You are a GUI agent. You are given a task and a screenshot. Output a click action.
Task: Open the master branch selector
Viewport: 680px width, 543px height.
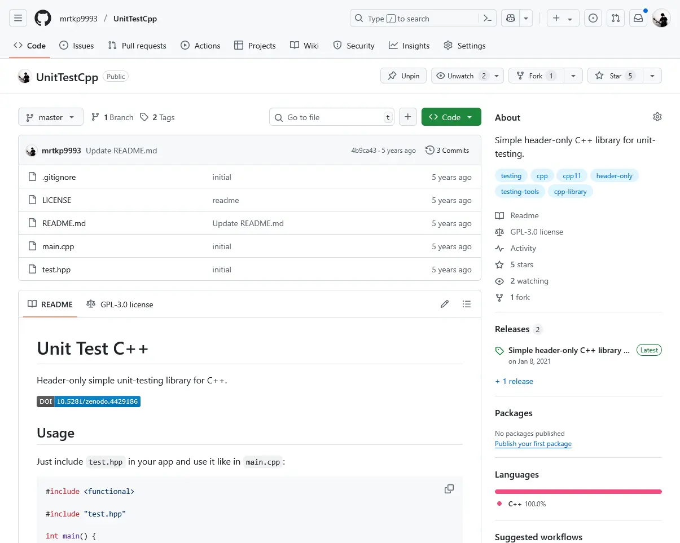coord(51,117)
